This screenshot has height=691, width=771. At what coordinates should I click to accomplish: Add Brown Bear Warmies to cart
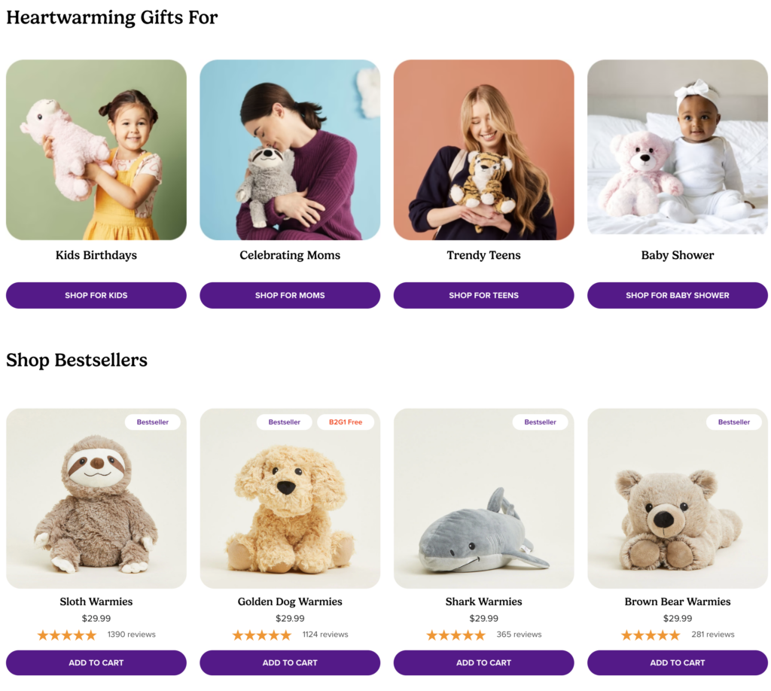[x=677, y=662]
